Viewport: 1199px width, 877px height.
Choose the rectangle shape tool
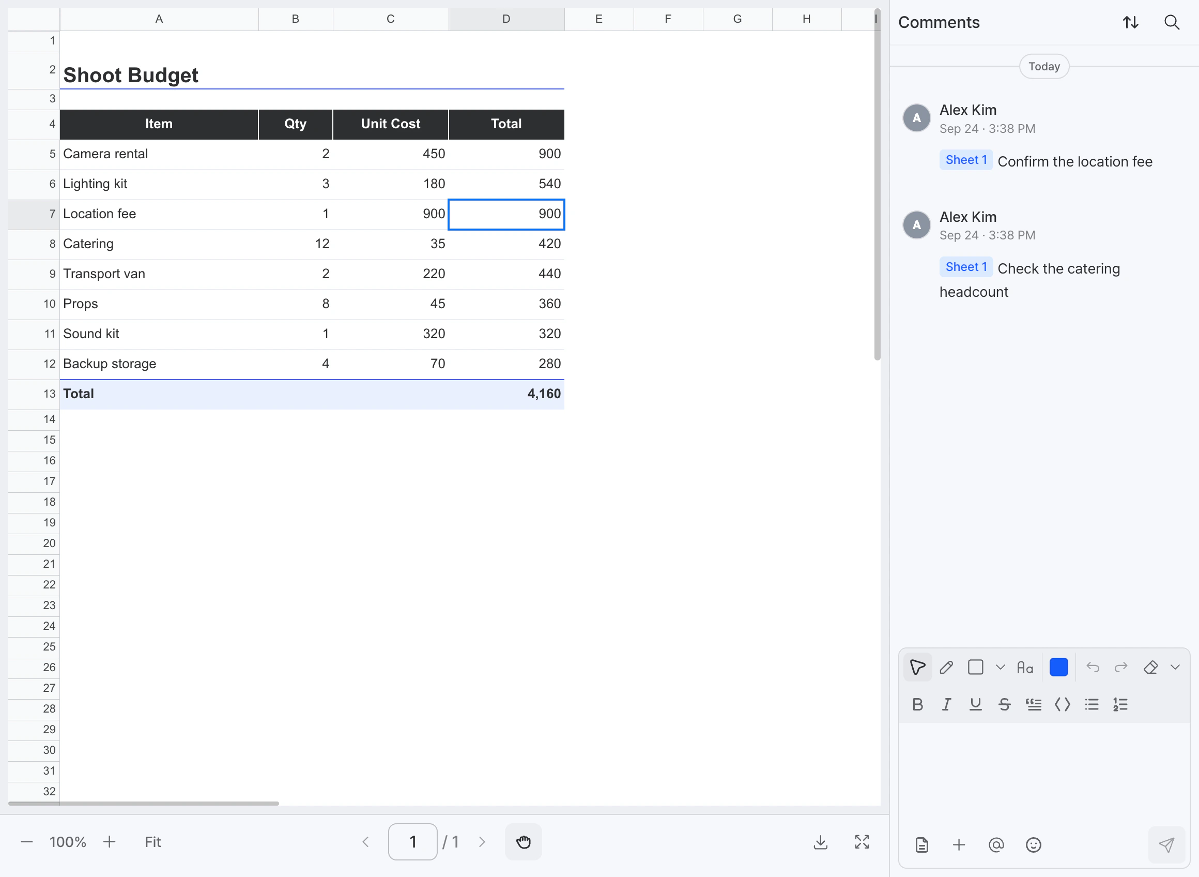click(975, 667)
